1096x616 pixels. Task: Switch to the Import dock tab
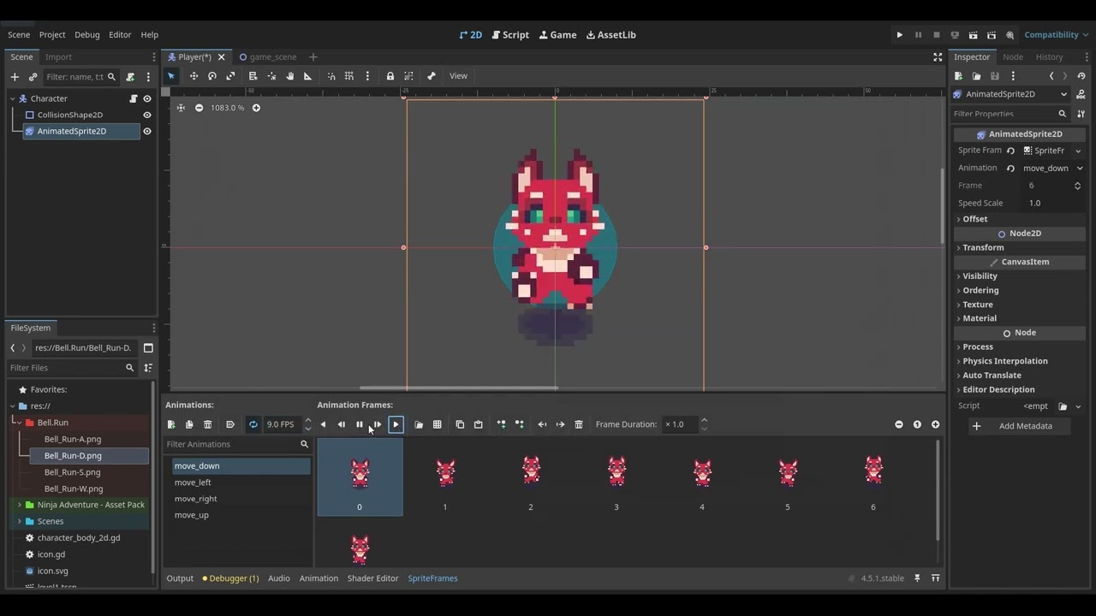pos(58,57)
